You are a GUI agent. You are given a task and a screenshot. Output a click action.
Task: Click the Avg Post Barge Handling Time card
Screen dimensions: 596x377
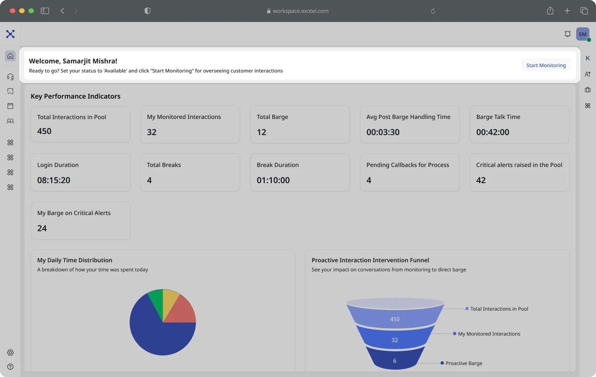[410, 124]
